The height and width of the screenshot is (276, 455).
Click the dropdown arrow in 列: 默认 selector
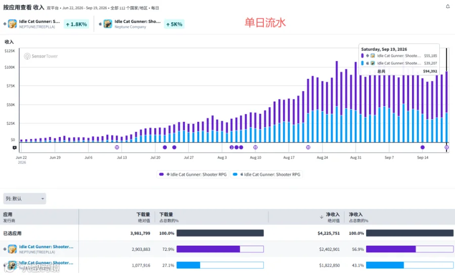pyautogui.click(x=42, y=199)
